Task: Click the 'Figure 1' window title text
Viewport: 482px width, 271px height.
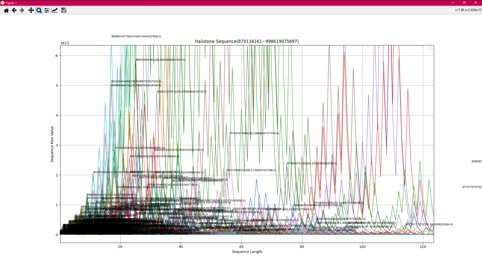Action: [11, 3]
